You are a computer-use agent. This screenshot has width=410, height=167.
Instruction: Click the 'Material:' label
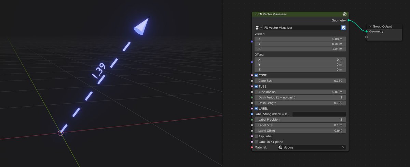(x=261, y=148)
